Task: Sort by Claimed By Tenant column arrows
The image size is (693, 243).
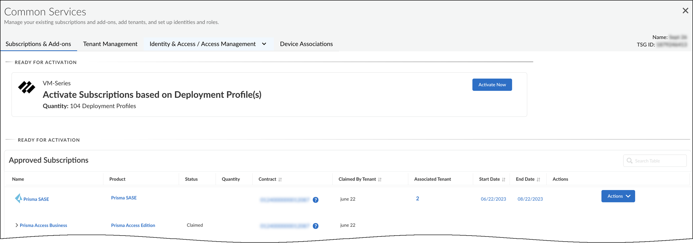Action: 380,179
